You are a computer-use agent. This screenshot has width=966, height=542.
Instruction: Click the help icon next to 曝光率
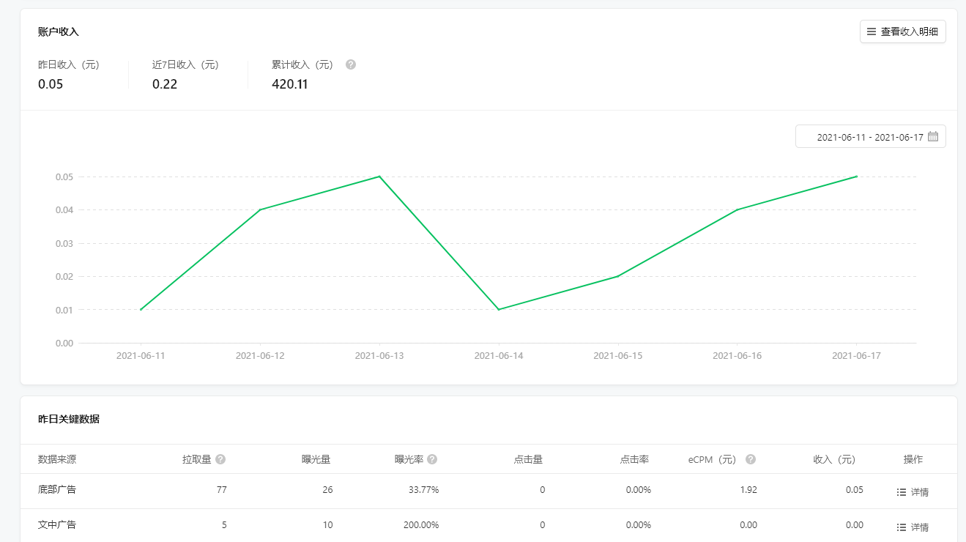point(432,459)
